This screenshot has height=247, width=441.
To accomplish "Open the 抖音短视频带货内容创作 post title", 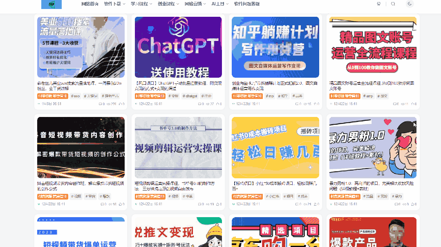I will [81, 186].
